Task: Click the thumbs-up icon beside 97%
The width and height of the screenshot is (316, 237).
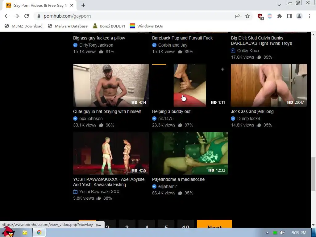Action: (180, 125)
